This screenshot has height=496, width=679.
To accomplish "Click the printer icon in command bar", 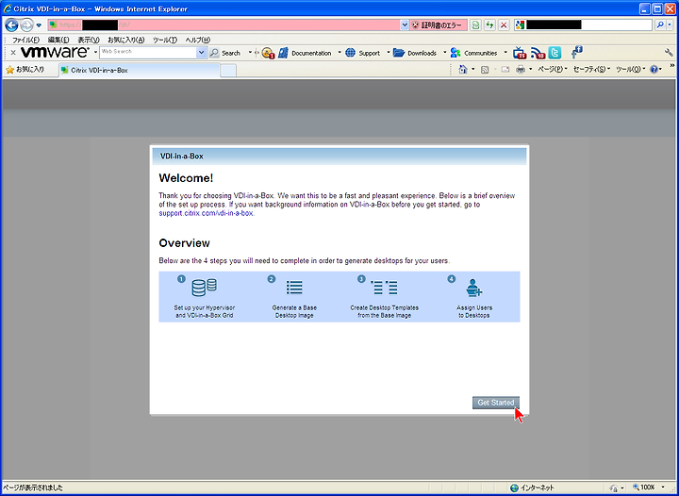I will click(521, 70).
